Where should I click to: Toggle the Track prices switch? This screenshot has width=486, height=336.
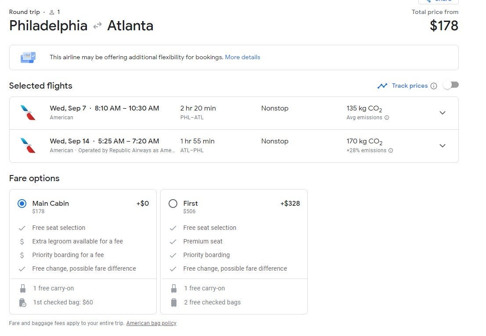point(451,85)
